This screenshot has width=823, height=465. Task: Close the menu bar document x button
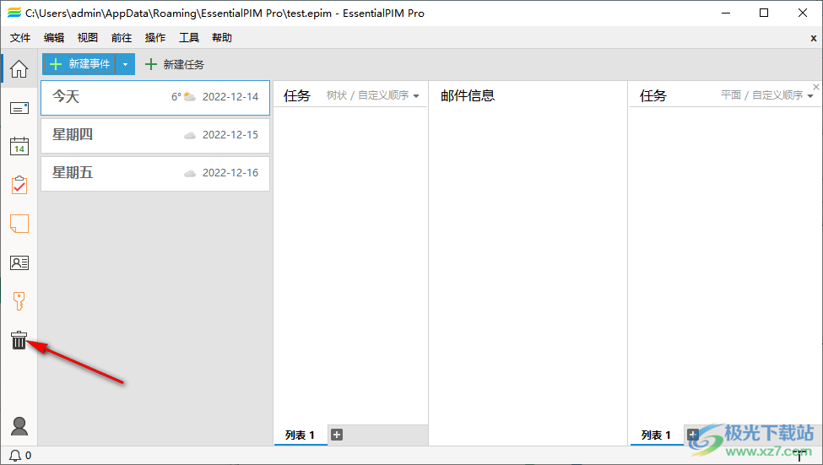[814, 38]
